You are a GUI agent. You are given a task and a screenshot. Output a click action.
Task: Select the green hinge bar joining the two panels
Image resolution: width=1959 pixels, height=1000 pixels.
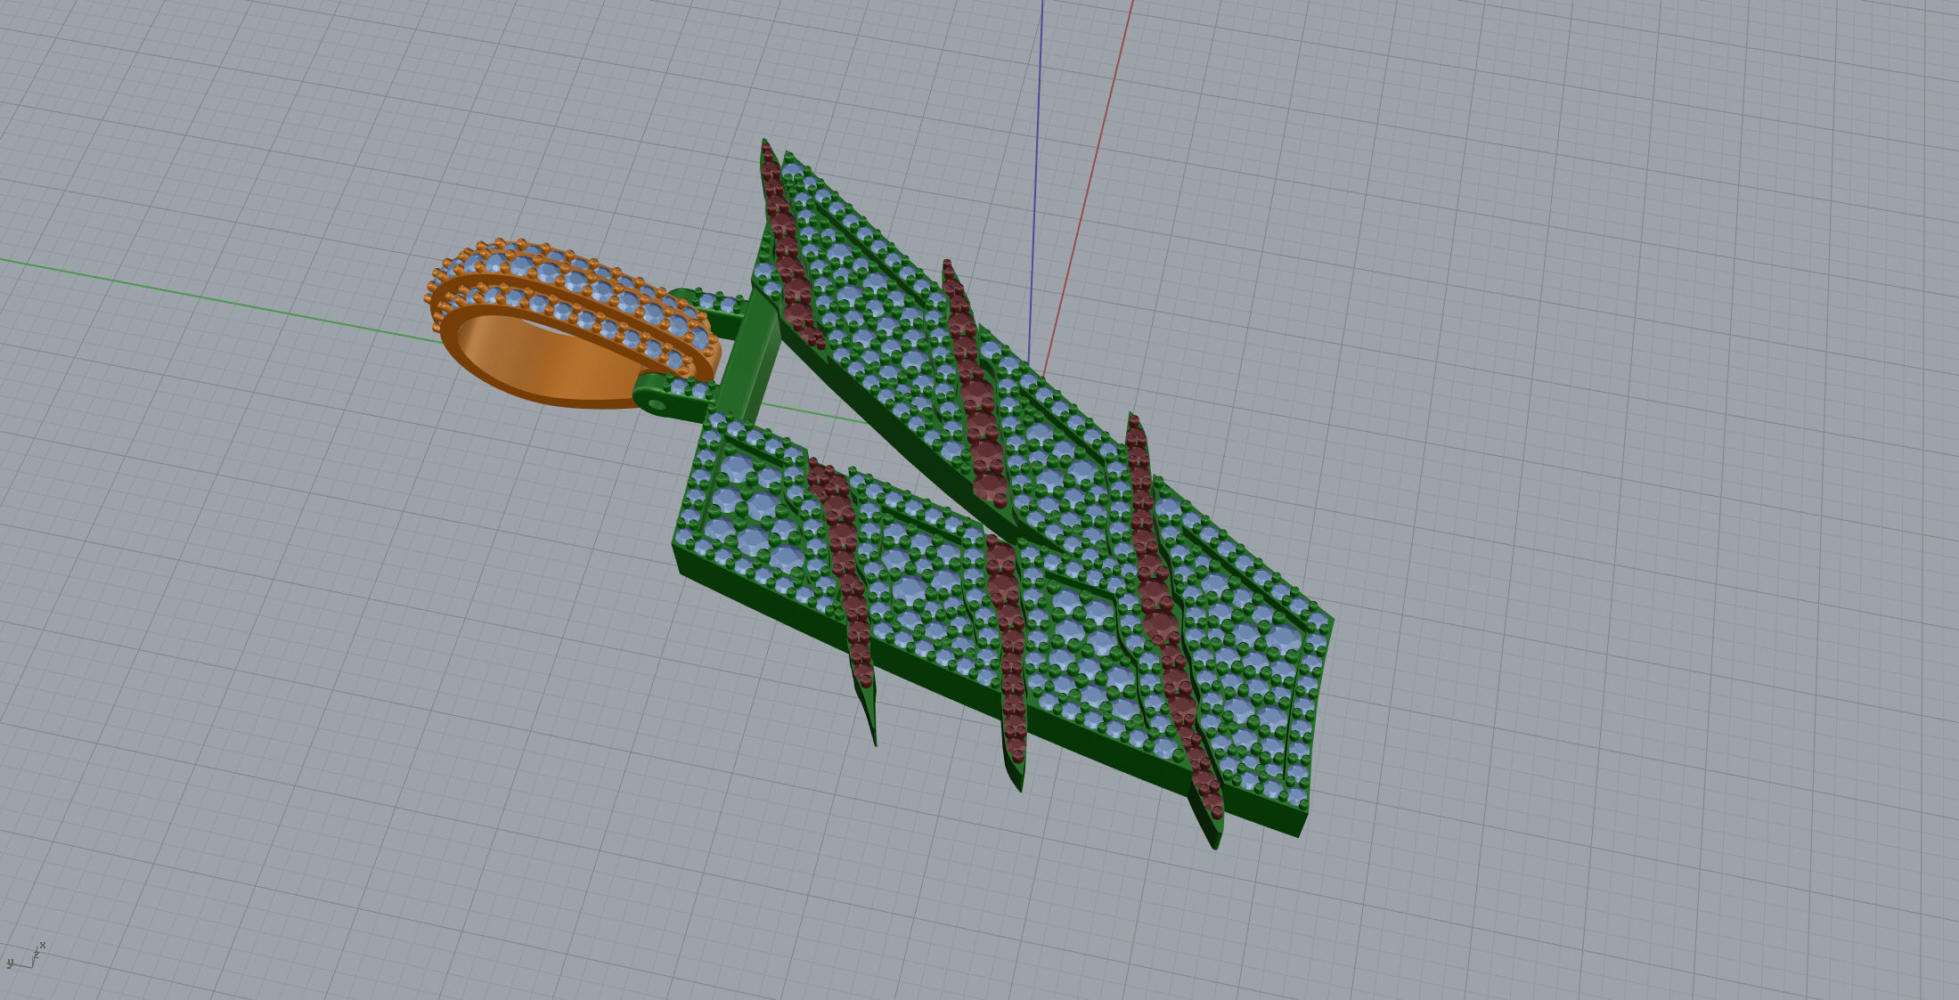point(751,357)
